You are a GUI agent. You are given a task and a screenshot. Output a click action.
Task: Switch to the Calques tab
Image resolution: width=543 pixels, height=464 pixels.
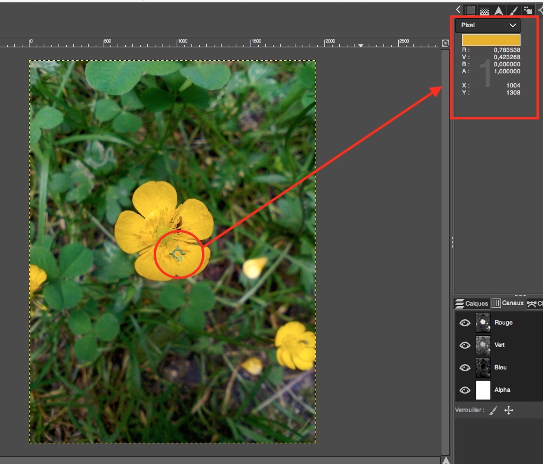coord(472,303)
